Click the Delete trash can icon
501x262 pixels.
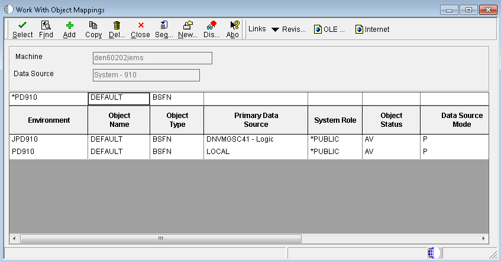pyautogui.click(x=117, y=25)
